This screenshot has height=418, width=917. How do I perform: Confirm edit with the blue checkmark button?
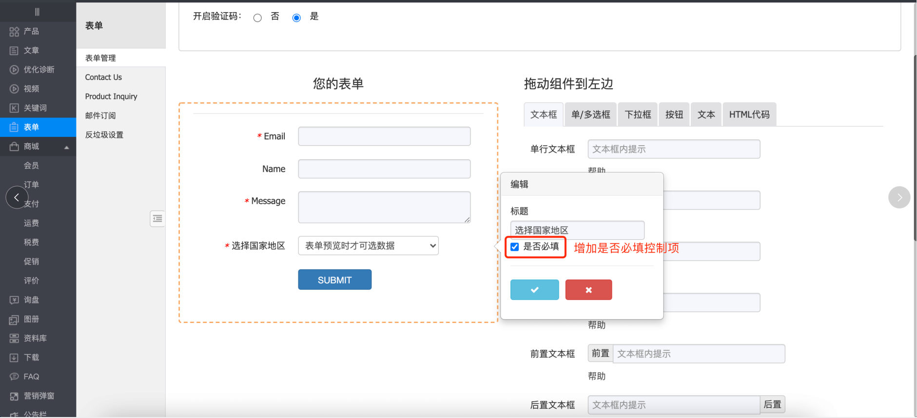[x=534, y=290]
